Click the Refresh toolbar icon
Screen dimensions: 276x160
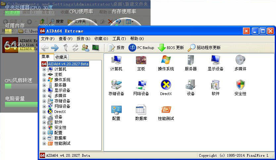coord(75,48)
